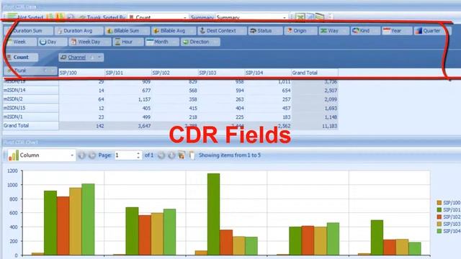This screenshot has width=461, height=259.
Task: Click the page number spinner arrows
Action: click(138, 155)
